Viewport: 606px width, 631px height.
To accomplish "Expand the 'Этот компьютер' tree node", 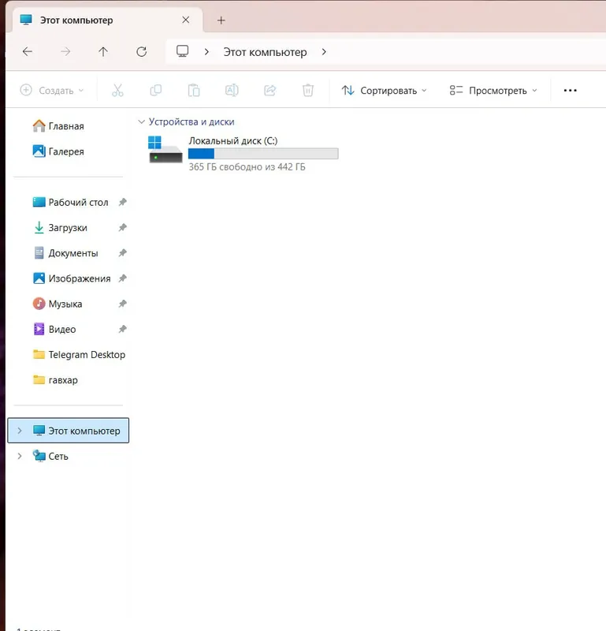I will click(x=19, y=430).
